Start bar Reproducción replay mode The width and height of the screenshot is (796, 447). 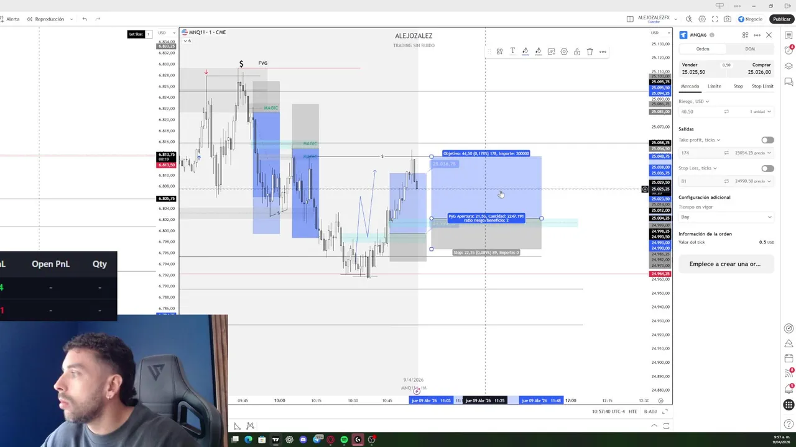coord(45,19)
